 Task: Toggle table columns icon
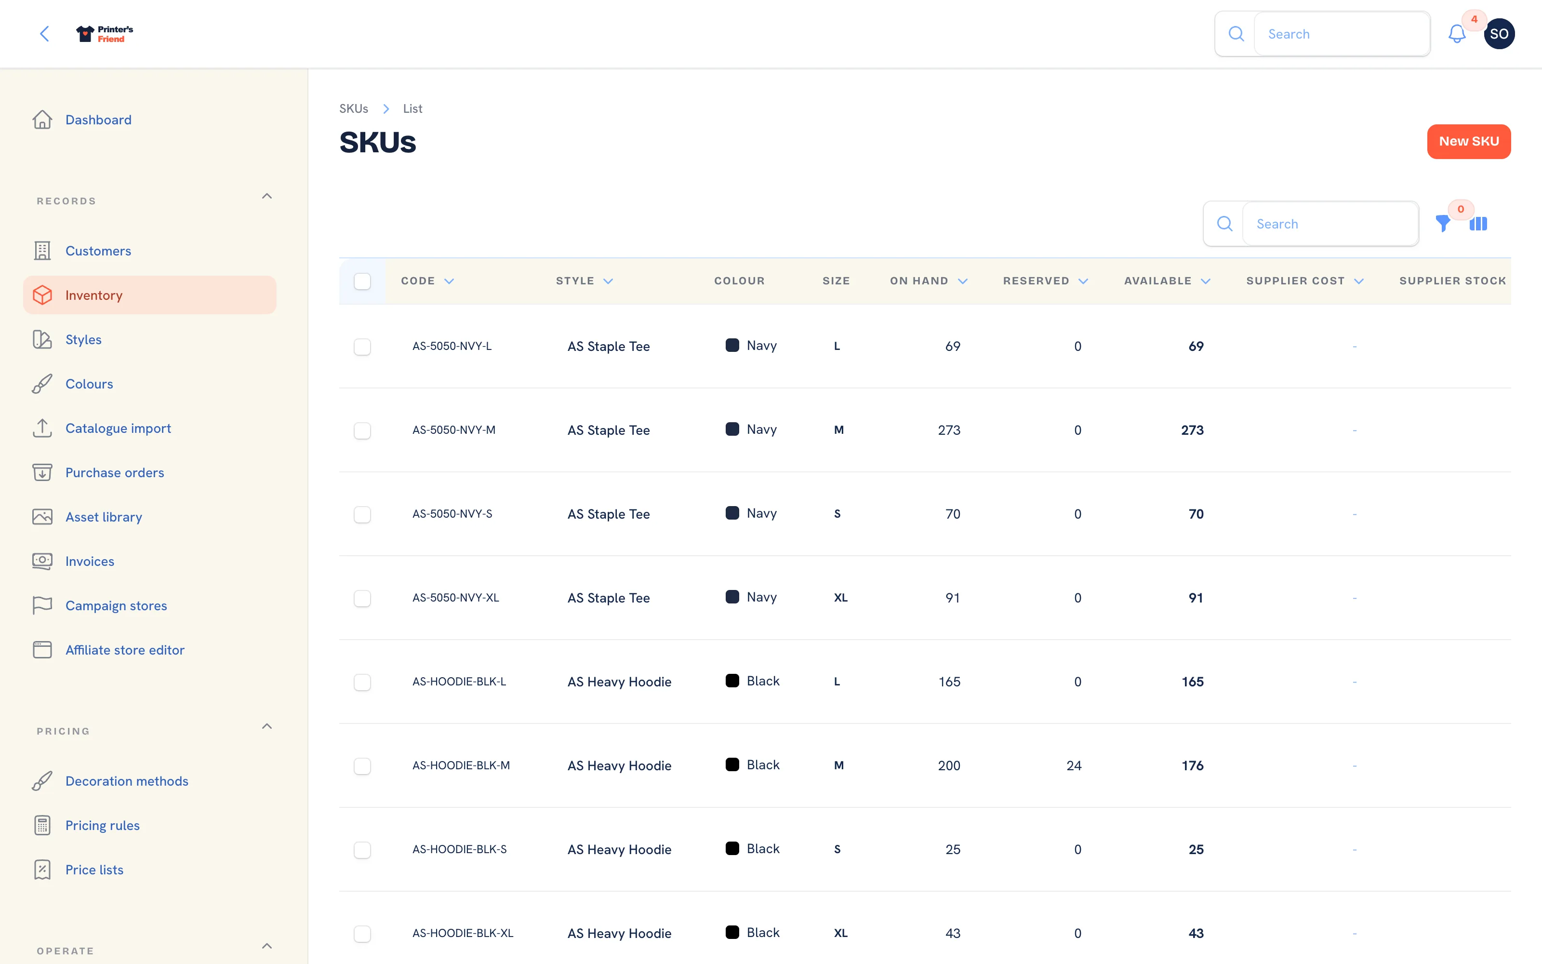click(1478, 224)
